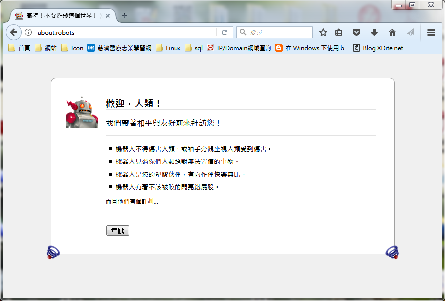Bookmark this page with the star icon
The width and height of the screenshot is (445, 301).
point(323,32)
